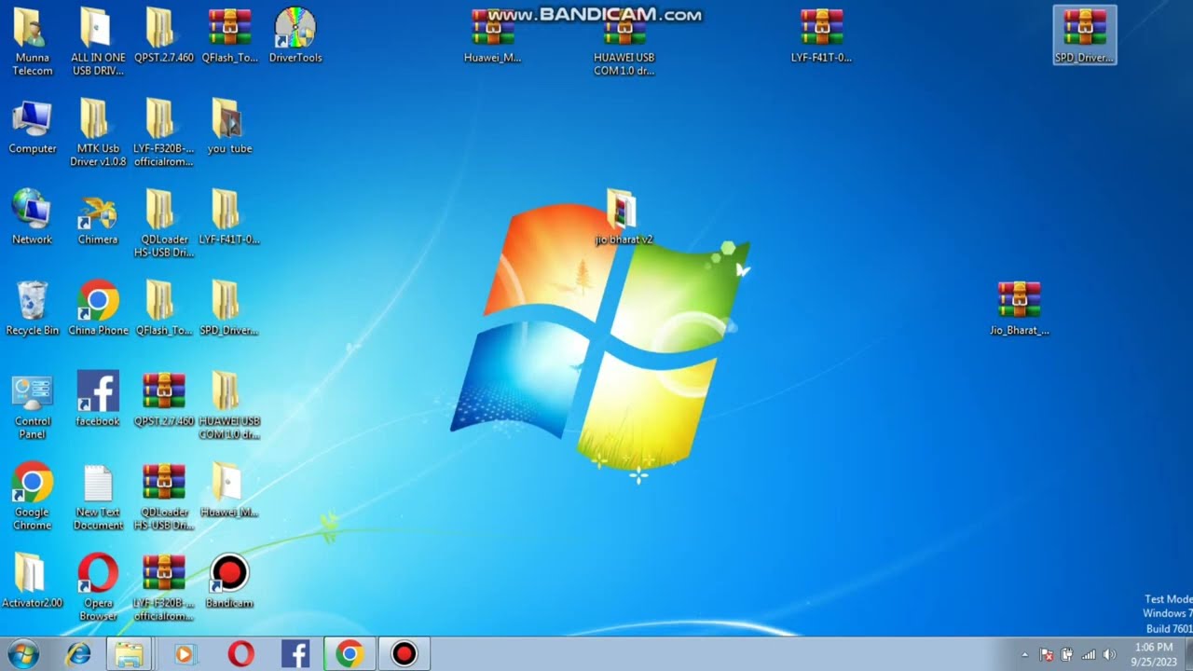Select the DriverTools disc shortcut
Viewport: 1193px width, 671px height.
click(295, 36)
